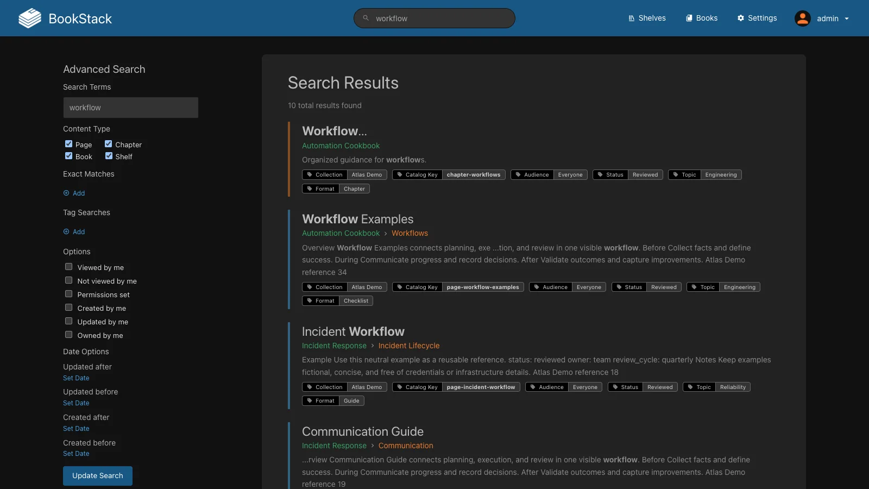
Task: Click tag icon of Format Chapter tag
Action: (310, 189)
